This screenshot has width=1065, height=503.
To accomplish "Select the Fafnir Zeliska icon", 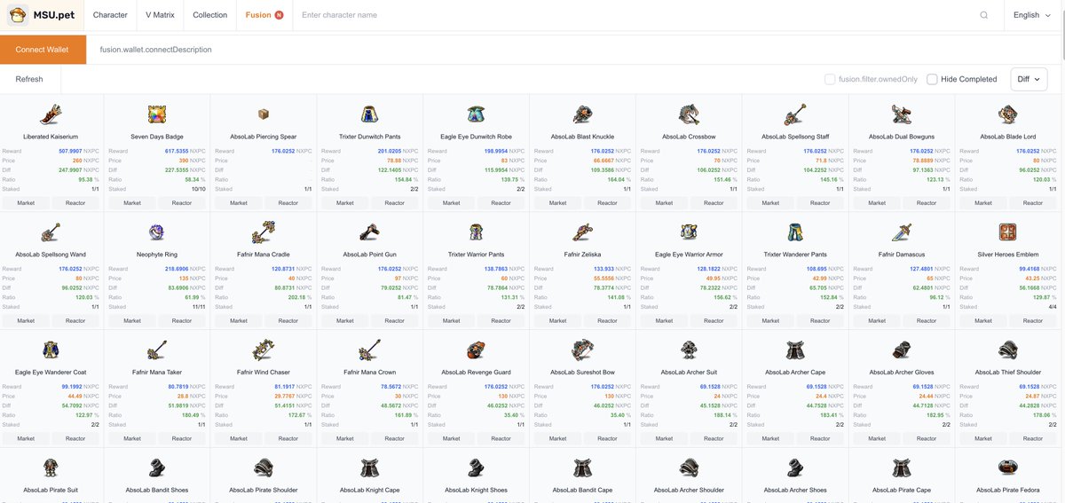I will point(582,232).
